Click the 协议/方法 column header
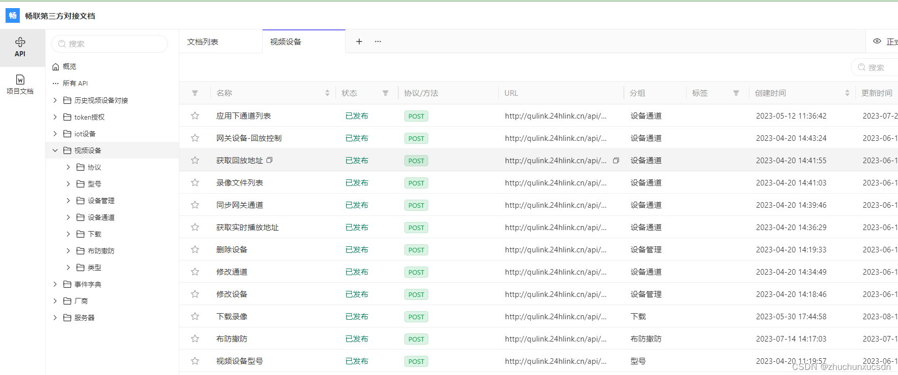Screen dimensions: 898x375 (421, 93)
